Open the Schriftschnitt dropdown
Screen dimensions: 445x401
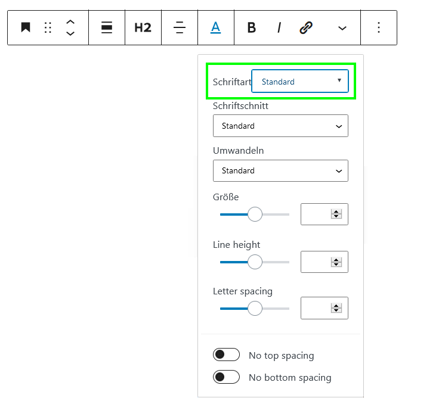tap(280, 126)
